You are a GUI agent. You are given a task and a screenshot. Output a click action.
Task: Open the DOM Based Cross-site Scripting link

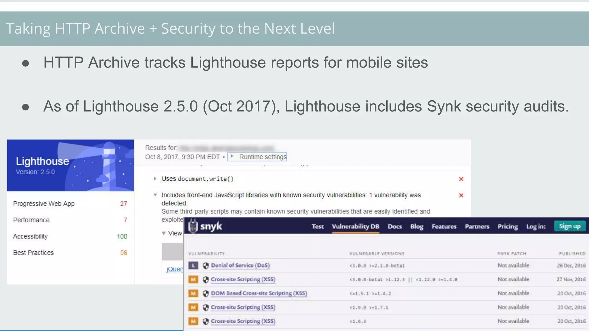[259, 293]
